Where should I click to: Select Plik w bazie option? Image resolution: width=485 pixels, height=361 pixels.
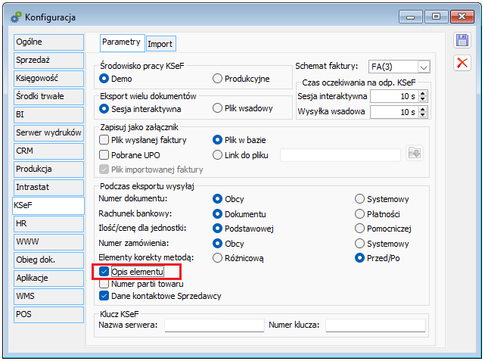[x=217, y=140]
